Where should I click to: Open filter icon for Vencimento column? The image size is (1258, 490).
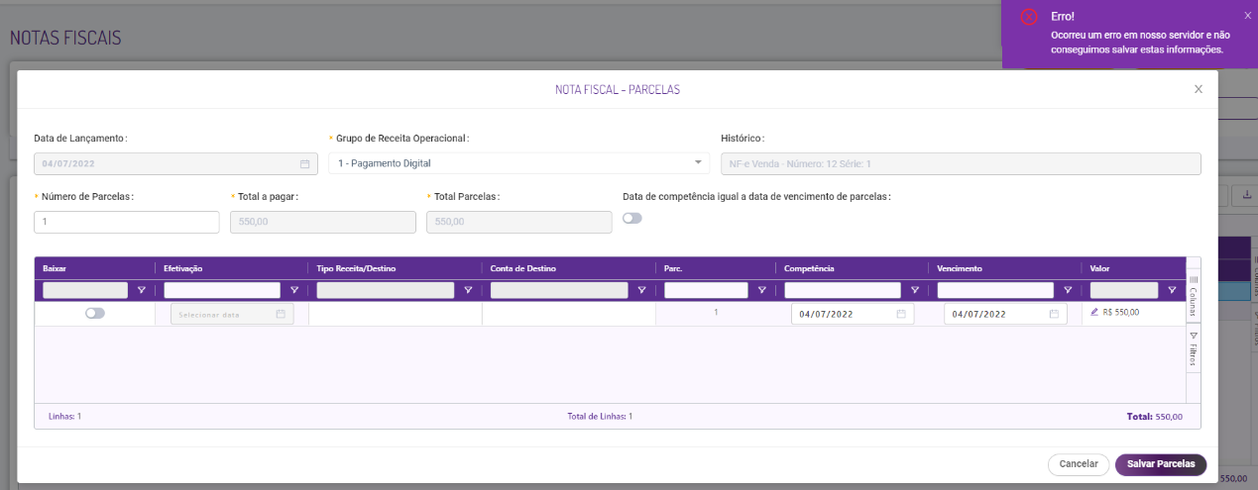pos(1068,290)
